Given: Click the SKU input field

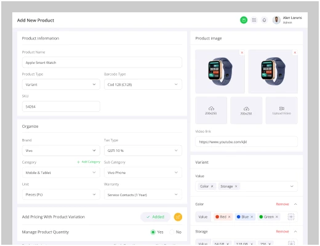Looking at the screenshot, I should [x=61, y=106].
